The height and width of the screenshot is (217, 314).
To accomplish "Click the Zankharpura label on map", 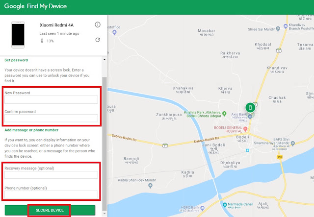I will tap(169, 117).
